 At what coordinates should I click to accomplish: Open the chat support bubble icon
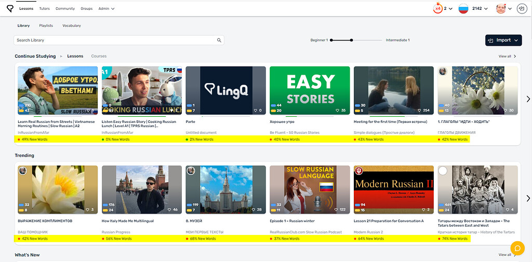(x=517, y=248)
